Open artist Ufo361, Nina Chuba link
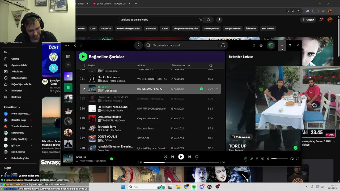This screenshot has width=340, height=191. click(112, 111)
